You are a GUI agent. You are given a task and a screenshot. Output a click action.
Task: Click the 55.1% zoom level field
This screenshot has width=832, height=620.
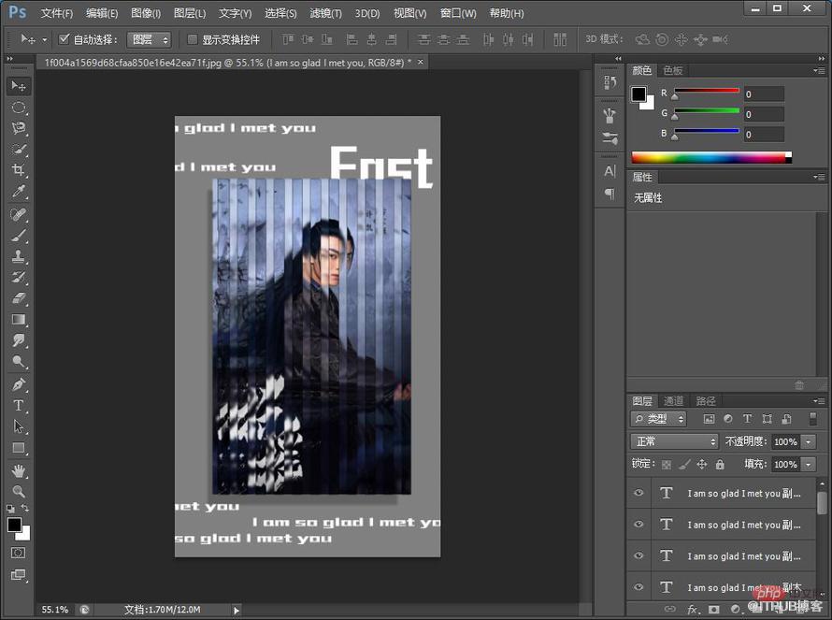[55, 610]
